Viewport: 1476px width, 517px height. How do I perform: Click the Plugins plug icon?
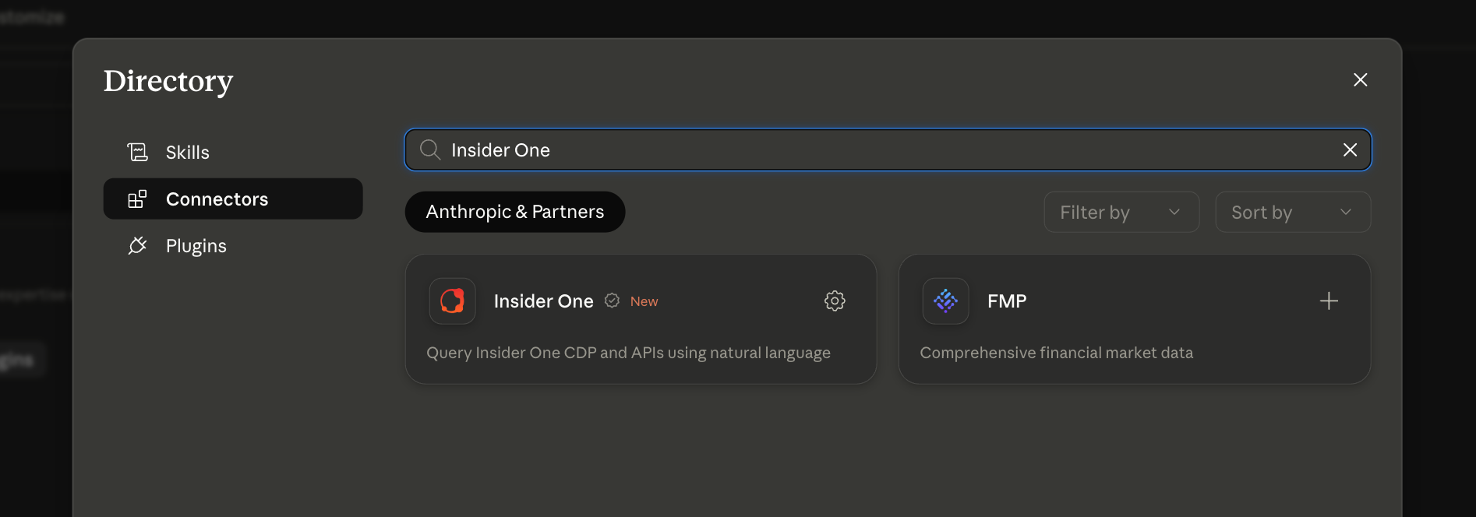click(137, 246)
